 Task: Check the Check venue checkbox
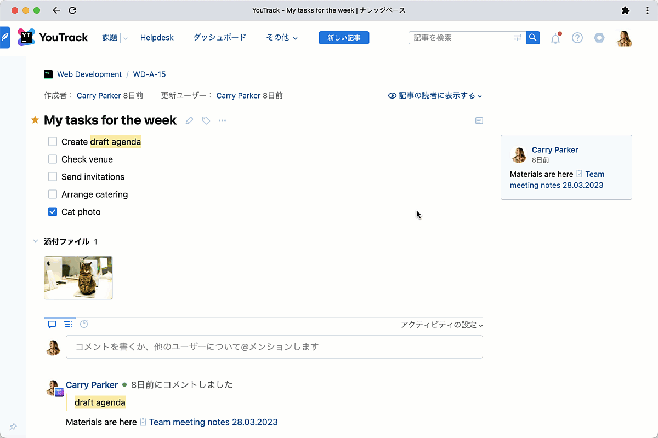coord(52,159)
